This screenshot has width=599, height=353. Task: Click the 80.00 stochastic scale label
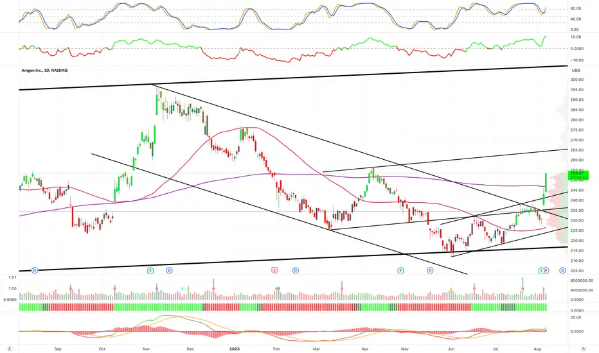coord(575,8)
